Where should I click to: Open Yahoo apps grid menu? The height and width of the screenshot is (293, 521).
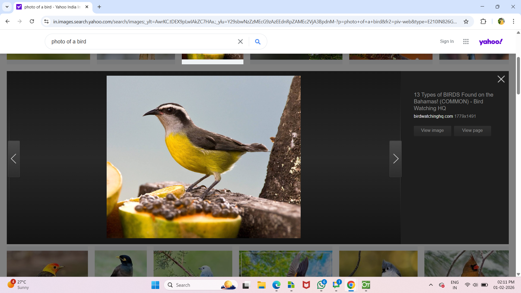click(x=466, y=42)
